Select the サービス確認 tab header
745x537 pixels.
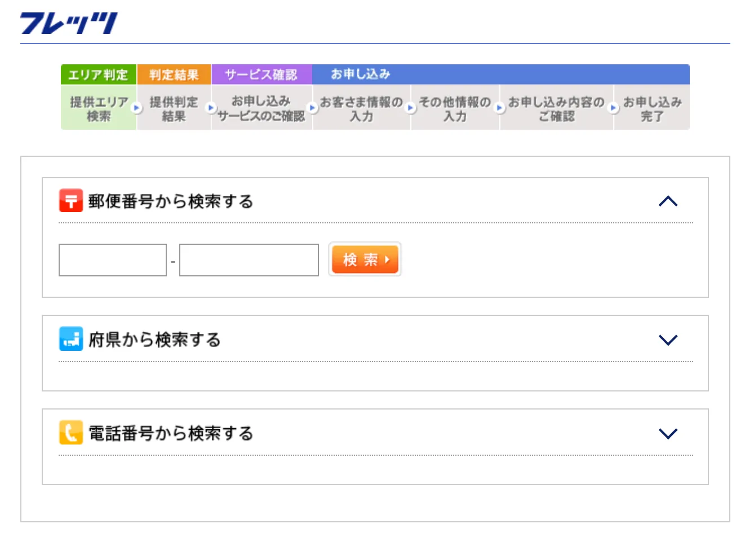point(261,74)
